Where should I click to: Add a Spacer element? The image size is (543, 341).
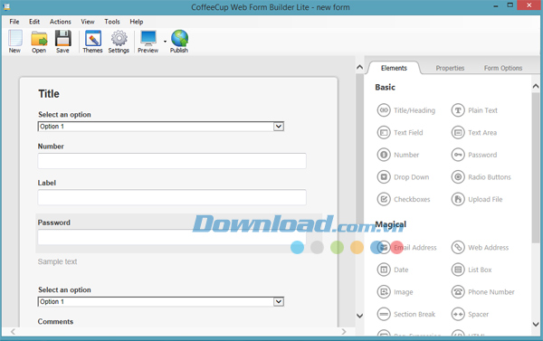tap(470, 315)
